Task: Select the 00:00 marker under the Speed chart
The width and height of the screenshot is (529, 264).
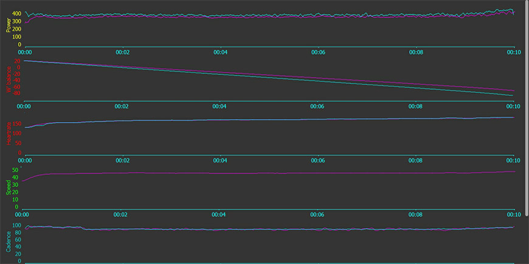Action: pos(23,214)
